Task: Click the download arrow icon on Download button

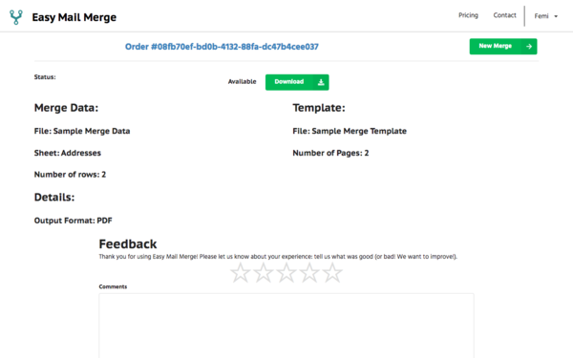Action: (321, 82)
